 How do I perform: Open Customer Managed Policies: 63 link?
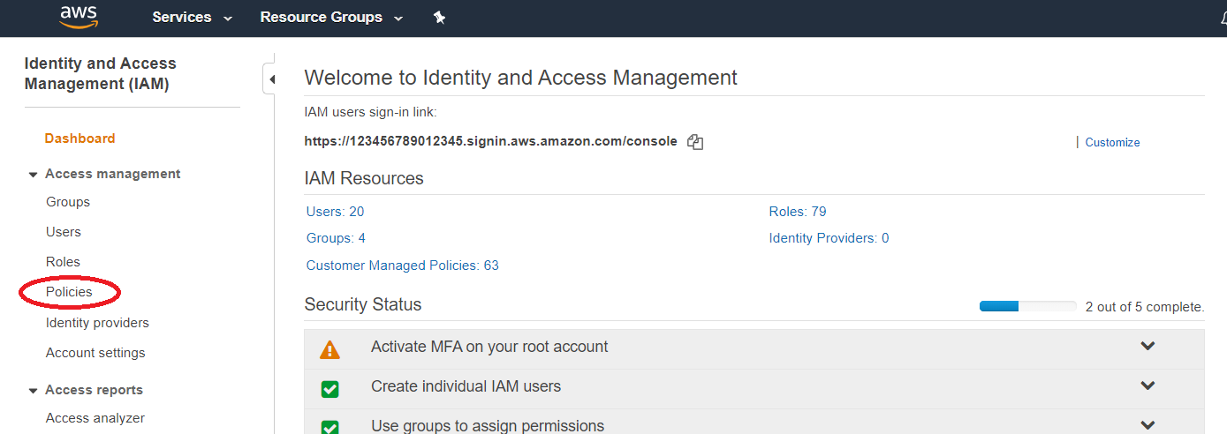[x=402, y=266]
